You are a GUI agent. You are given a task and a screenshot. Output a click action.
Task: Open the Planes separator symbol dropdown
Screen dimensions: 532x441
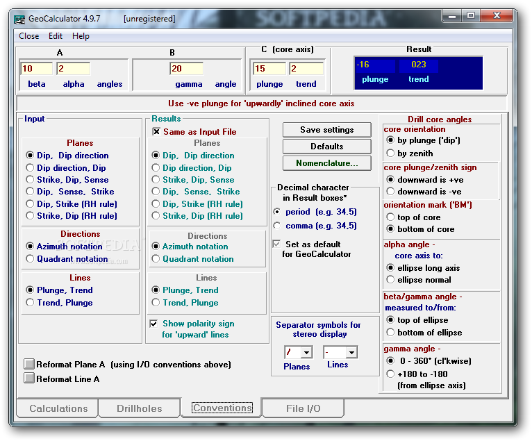pyautogui.click(x=306, y=353)
